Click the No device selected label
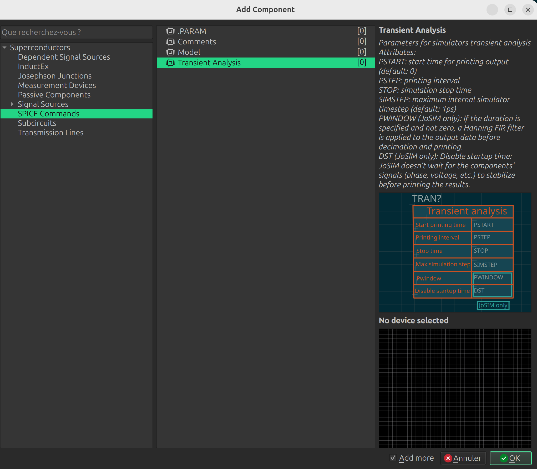Viewport: 537px width, 469px height. point(413,320)
